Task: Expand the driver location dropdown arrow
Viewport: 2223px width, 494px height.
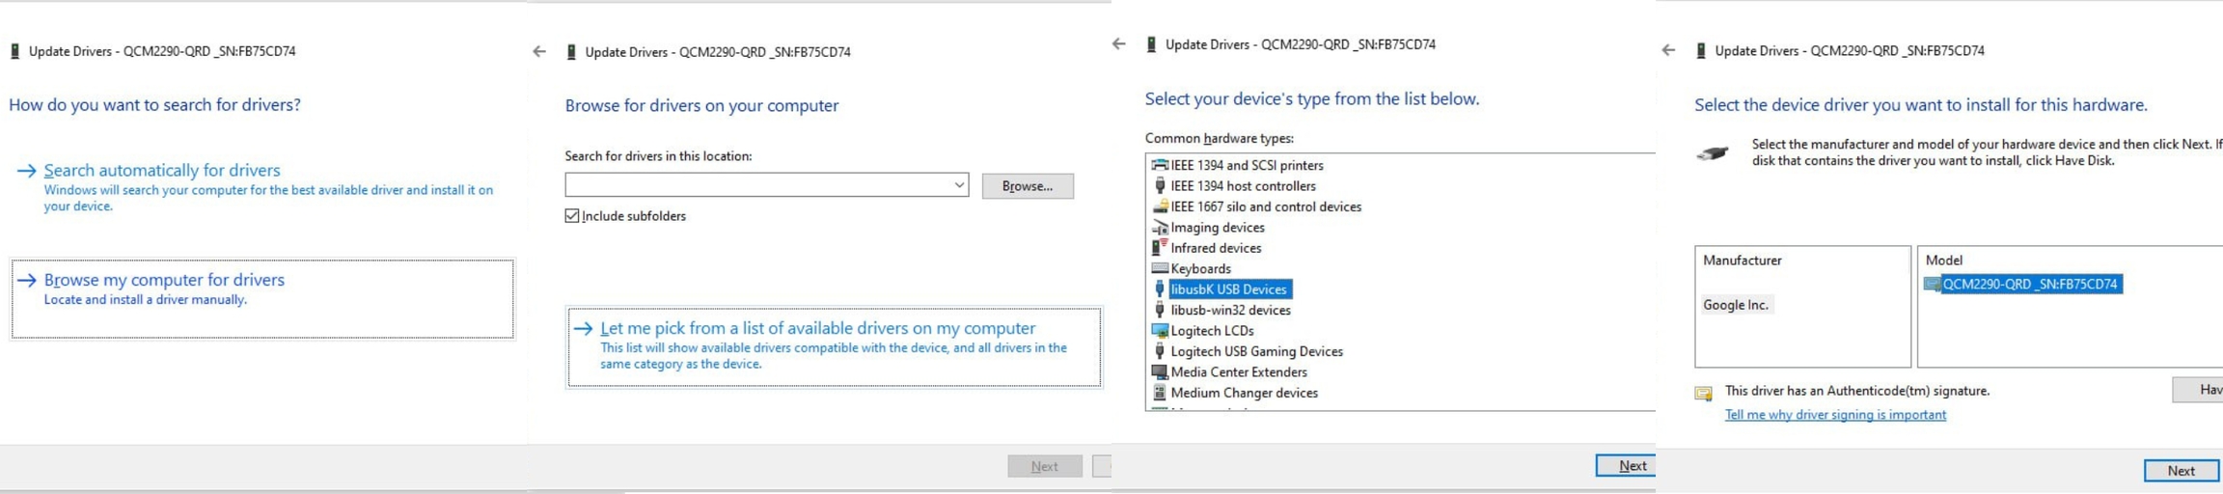Action: click(959, 185)
